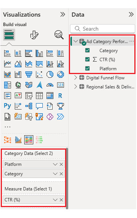Insert a Donut chart visual
This screenshot has width=137, height=218.
(61, 74)
